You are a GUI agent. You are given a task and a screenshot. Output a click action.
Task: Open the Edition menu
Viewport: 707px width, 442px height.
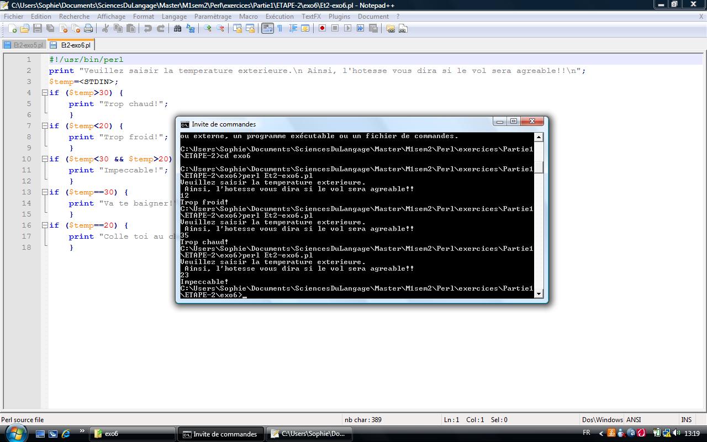tap(41, 17)
